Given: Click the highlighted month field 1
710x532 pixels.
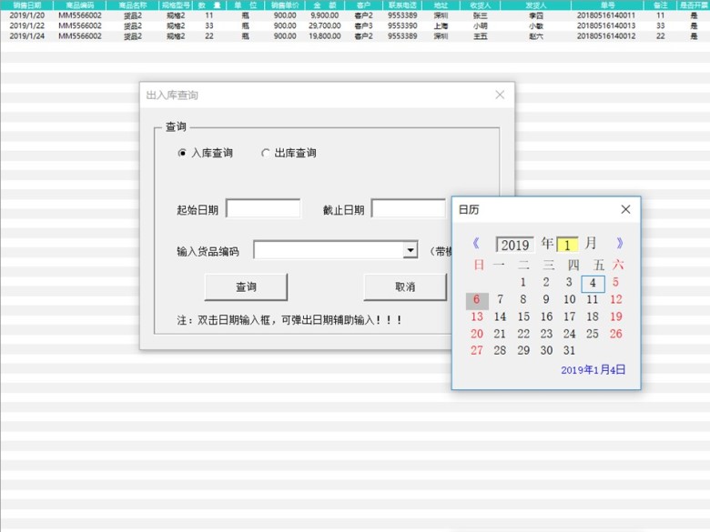Looking at the screenshot, I should click(x=567, y=245).
